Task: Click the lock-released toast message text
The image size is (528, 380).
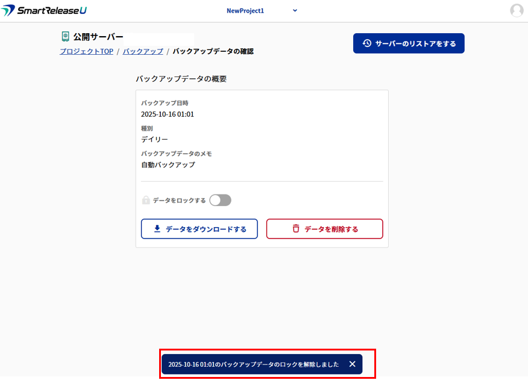Action: 253,364
